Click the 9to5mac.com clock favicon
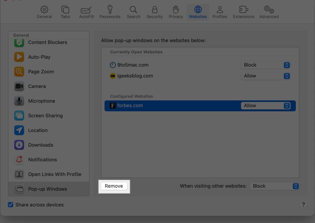Image resolution: width=315 pixels, height=223 pixels. (113, 65)
